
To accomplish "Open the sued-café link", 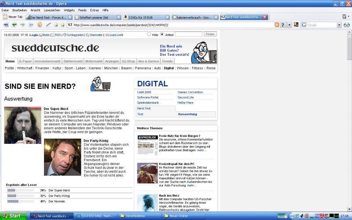I will click(x=116, y=35).
